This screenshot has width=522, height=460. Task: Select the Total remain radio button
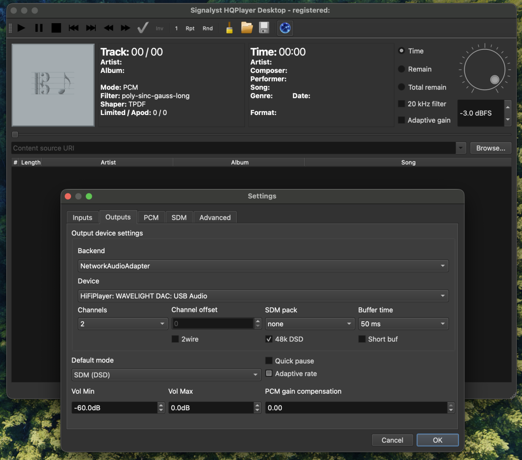(402, 87)
